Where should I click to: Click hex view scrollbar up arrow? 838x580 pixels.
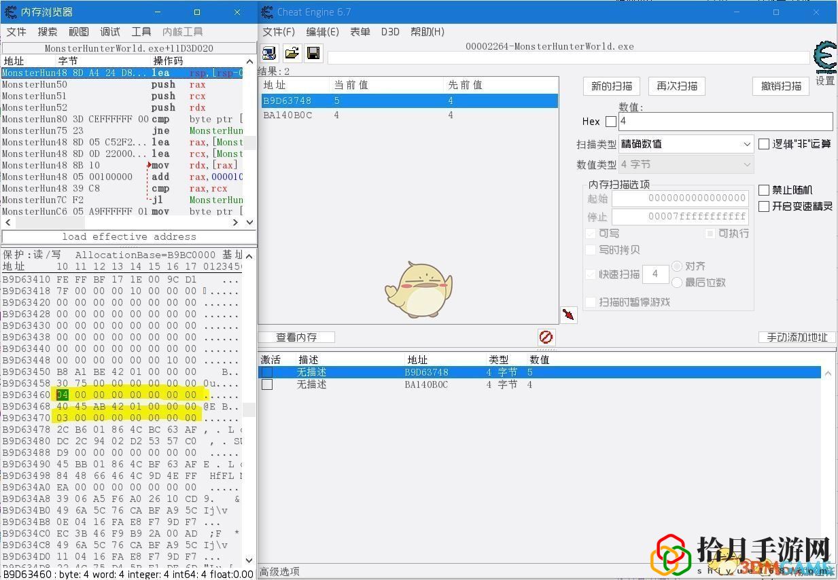(249, 257)
